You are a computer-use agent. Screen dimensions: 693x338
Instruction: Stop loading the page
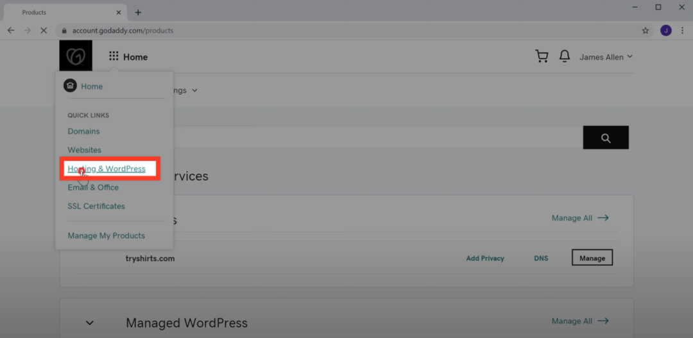pos(43,30)
